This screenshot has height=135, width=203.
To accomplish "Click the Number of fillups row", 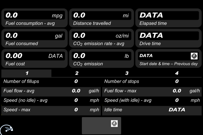I will (51, 81).
